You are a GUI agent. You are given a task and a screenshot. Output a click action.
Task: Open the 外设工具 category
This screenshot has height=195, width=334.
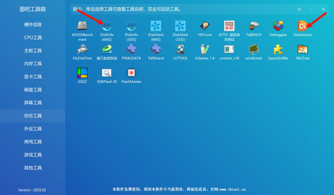click(x=33, y=129)
